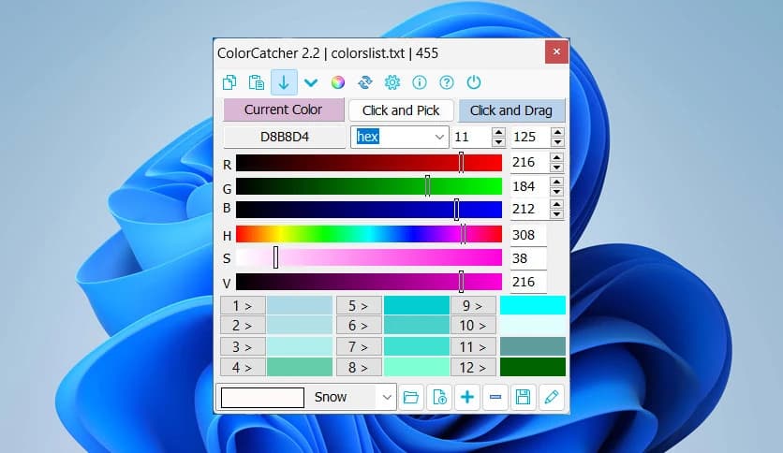Click the plus add color icon
Image resolution: width=783 pixels, height=453 pixels.
[x=467, y=397]
